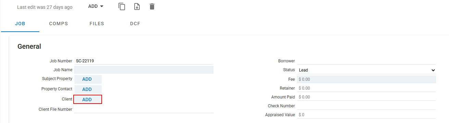The width and height of the screenshot is (449, 123).
Task: Select the JOB tab
Action: point(20,24)
